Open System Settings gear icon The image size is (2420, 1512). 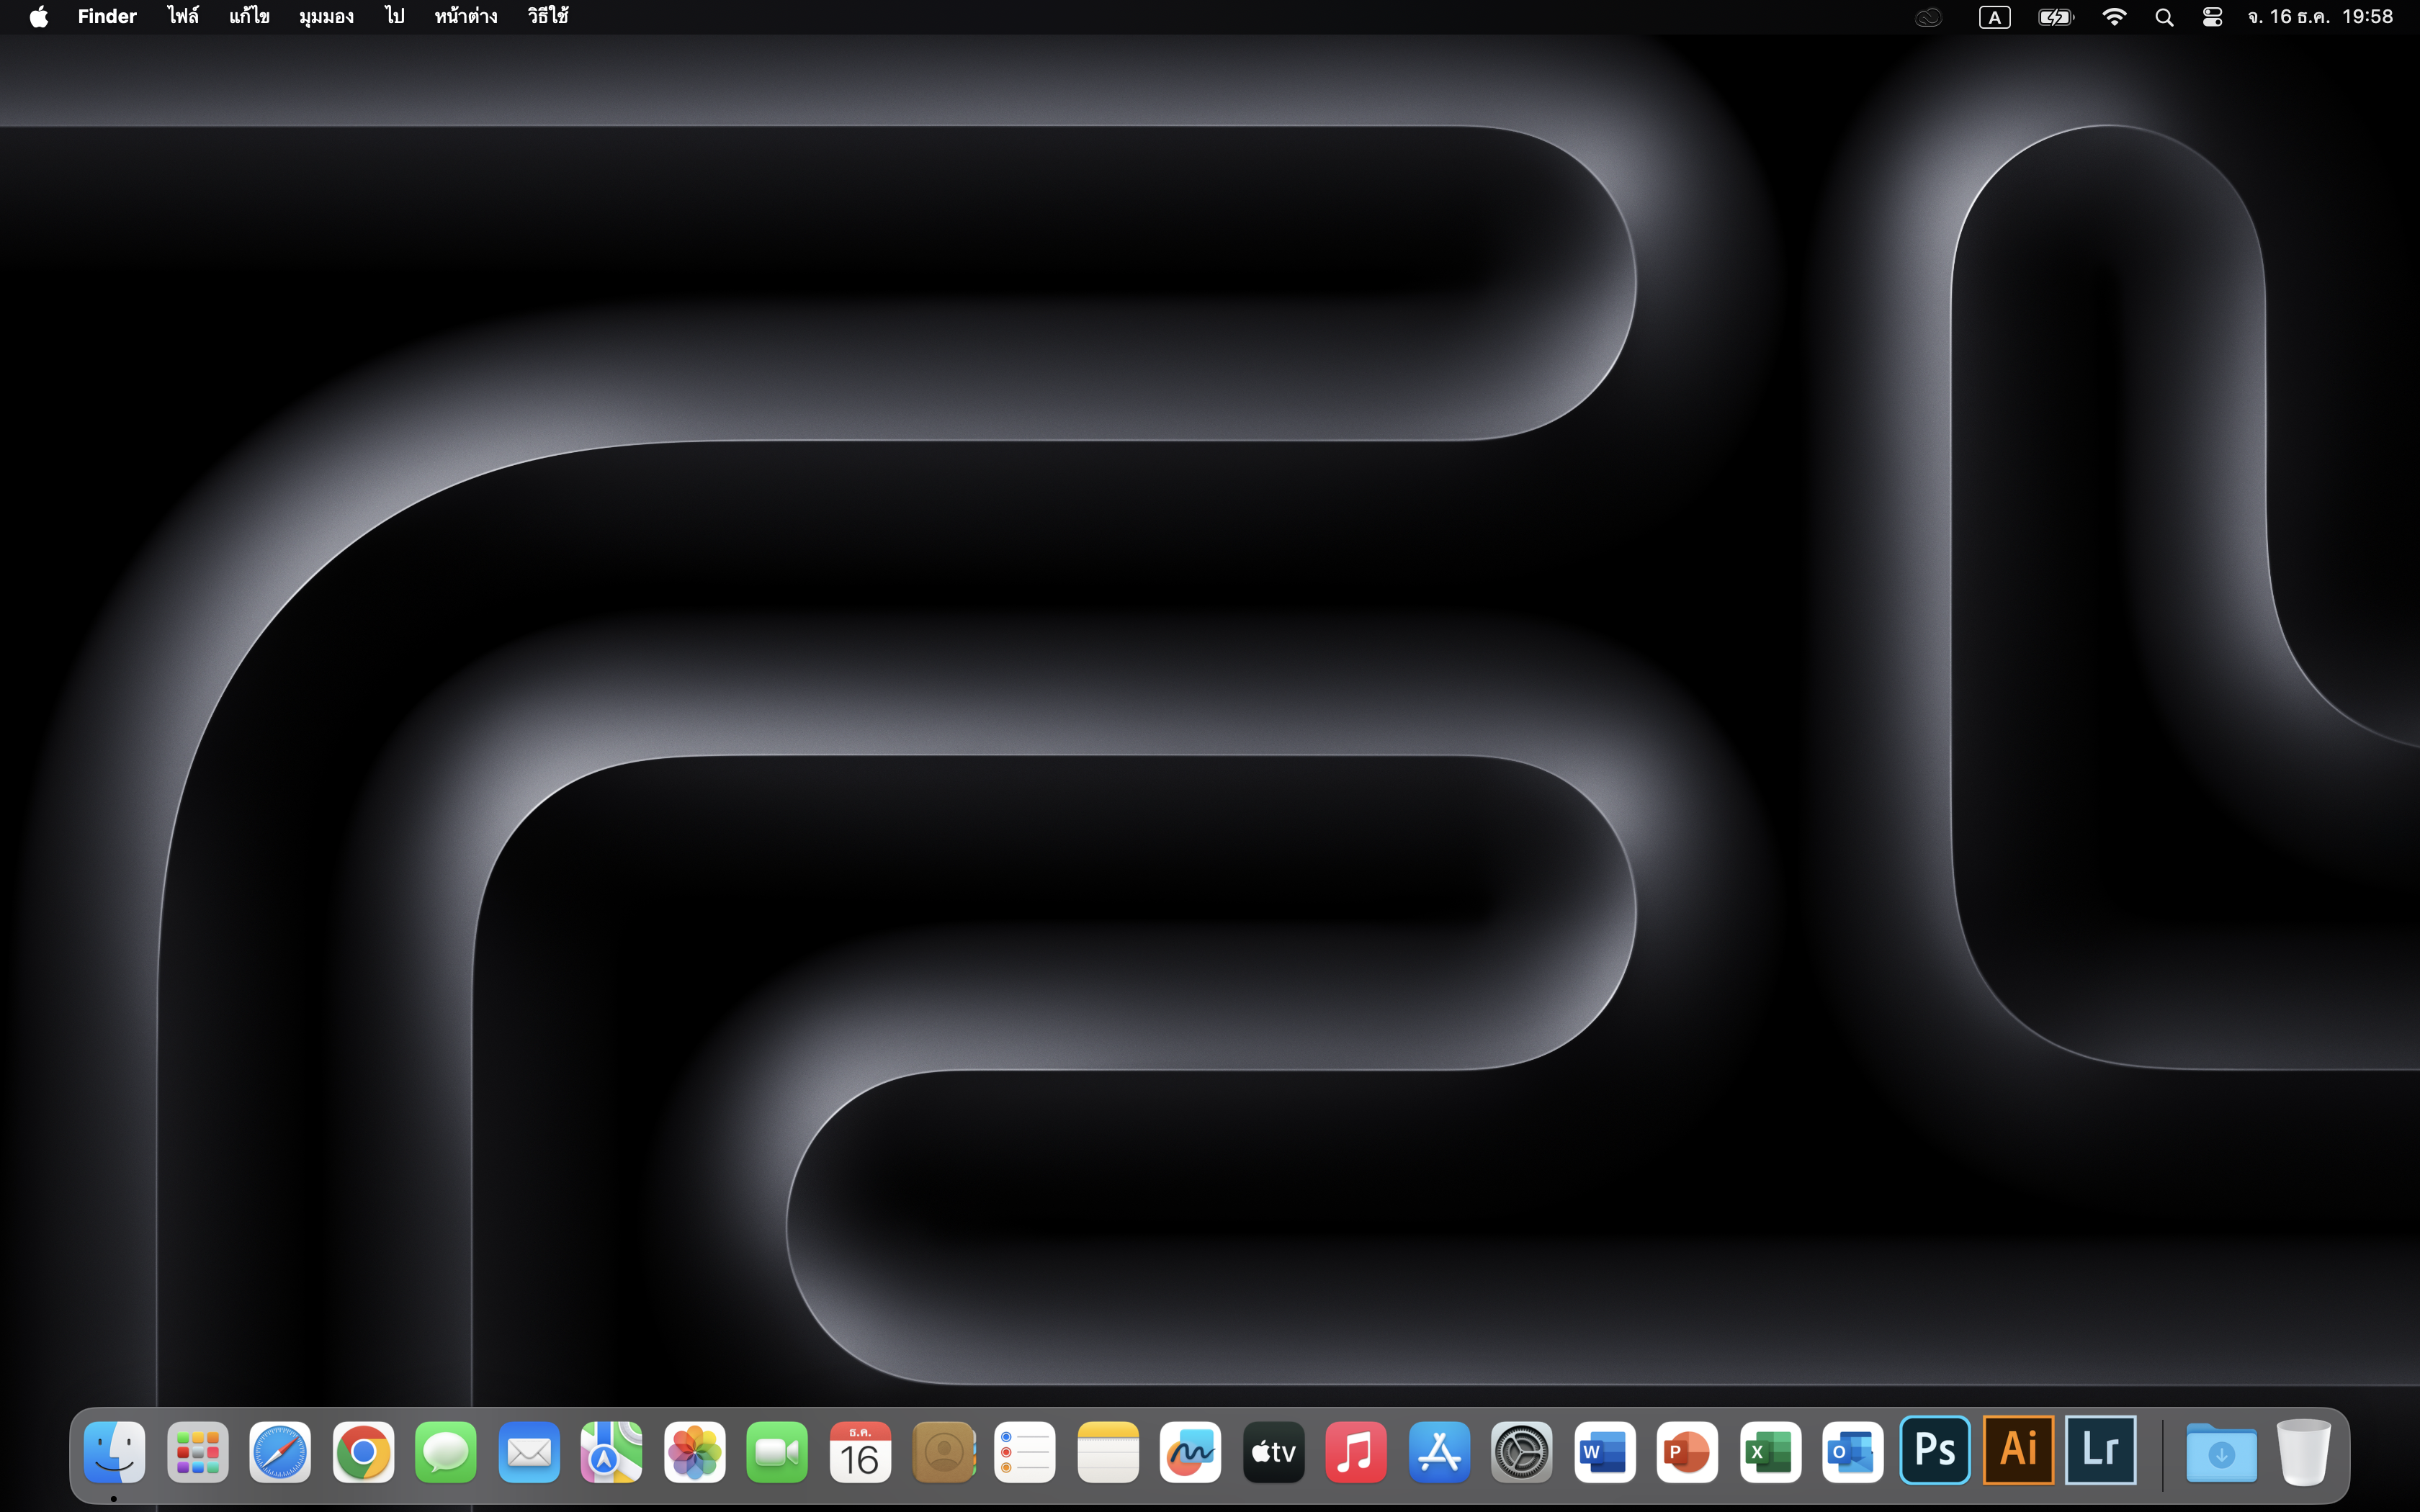(1522, 1451)
